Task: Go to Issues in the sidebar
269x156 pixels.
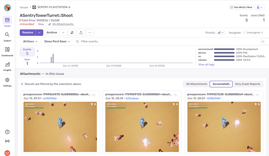Action: tap(7, 22)
